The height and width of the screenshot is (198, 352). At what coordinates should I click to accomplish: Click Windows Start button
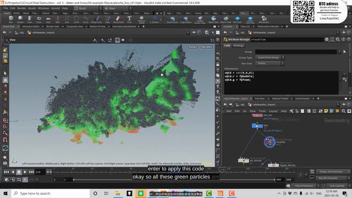tap(5, 193)
